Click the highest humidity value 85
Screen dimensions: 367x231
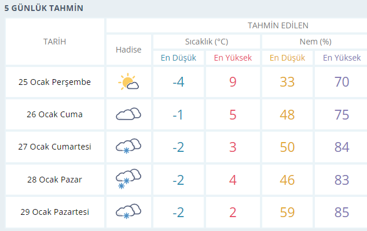click(342, 212)
